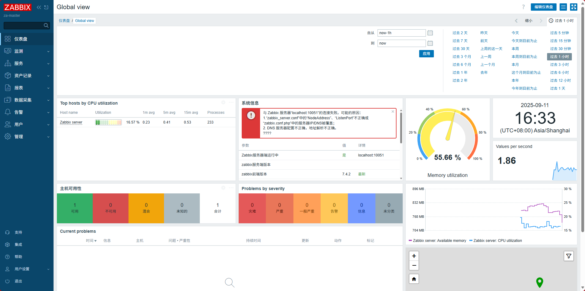Open the map filter funnel icon
The image size is (585, 291).
pyautogui.click(x=568, y=256)
